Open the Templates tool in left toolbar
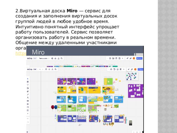This screenshot has height=133, width=177. pyautogui.click(x=28, y=82)
